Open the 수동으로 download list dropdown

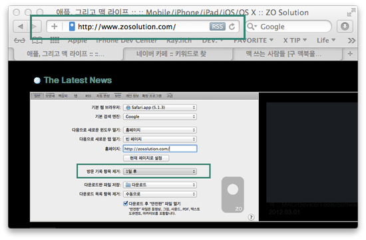tap(160, 194)
